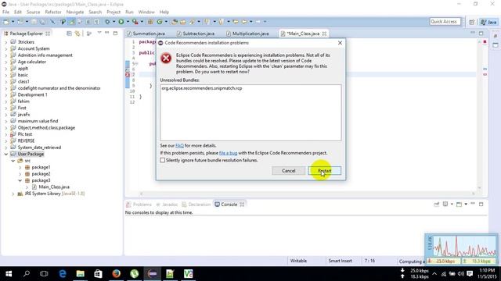This screenshot has width=501, height=281.
Task: Click the error marker on line 7
Action: pyautogui.click(x=128, y=75)
